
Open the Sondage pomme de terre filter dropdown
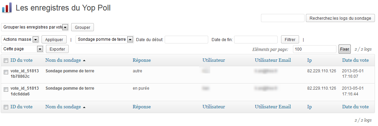(105, 39)
